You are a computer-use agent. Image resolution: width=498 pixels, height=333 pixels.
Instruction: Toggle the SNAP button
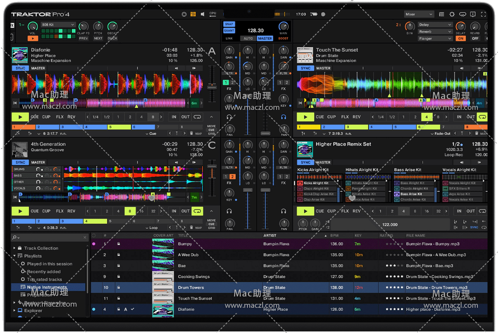229,24
